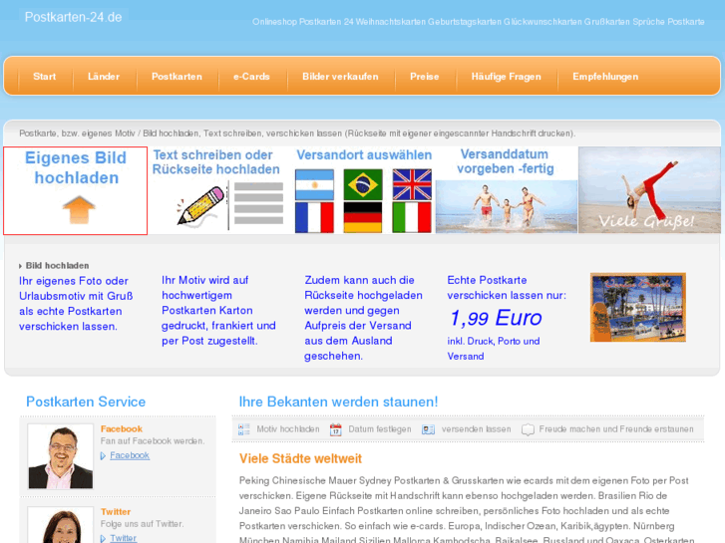Image resolution: width=725 pixels, height=543 pixels.
Task: Click the woman's portrait next to Twitter
Action: (x=61, y=525)
